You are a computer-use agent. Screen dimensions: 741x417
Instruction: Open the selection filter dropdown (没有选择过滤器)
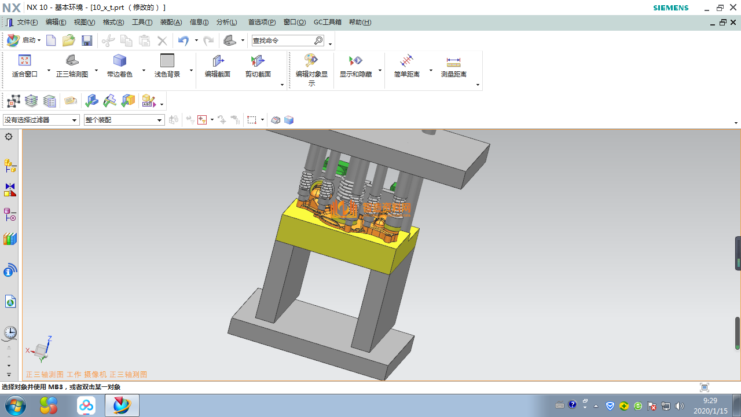41,120
